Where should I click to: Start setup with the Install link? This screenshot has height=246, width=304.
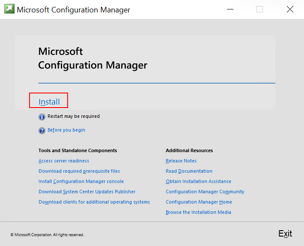49,102
